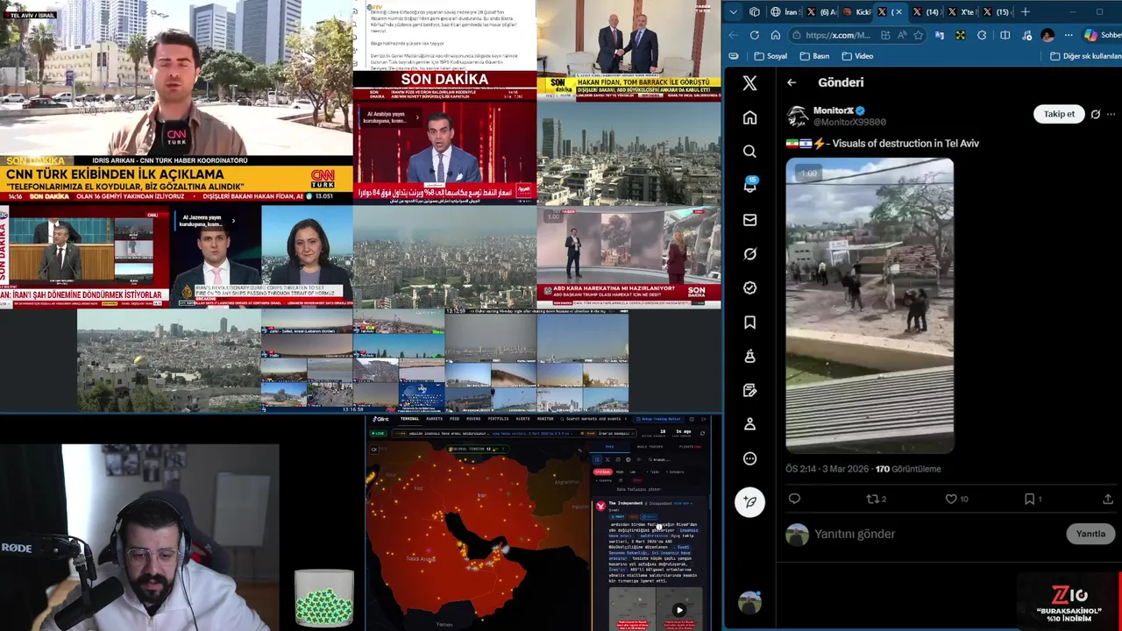This screenshot has height=631, width=1122.
Task: Add this page to favorites with the star
Action: click(x=918, y=35)
